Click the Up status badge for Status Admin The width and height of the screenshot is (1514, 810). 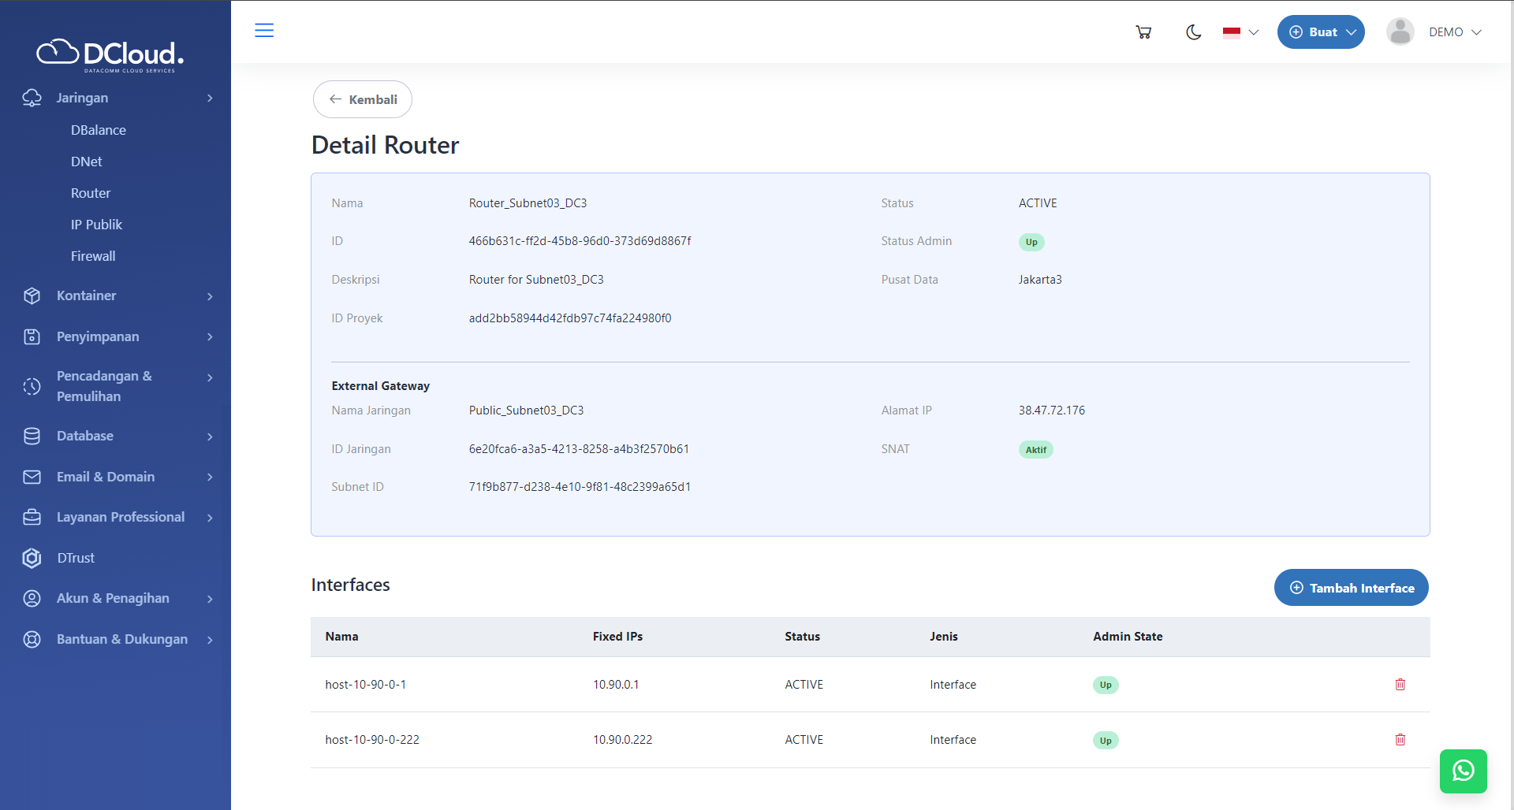tap(1031, 242)
